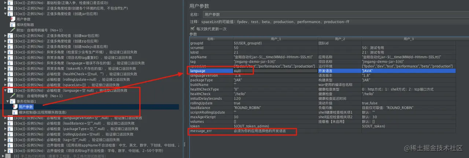Click controller icon of appName不合法检查 row
Viewport: 469px width, 158px height.
tap(10, 145)
